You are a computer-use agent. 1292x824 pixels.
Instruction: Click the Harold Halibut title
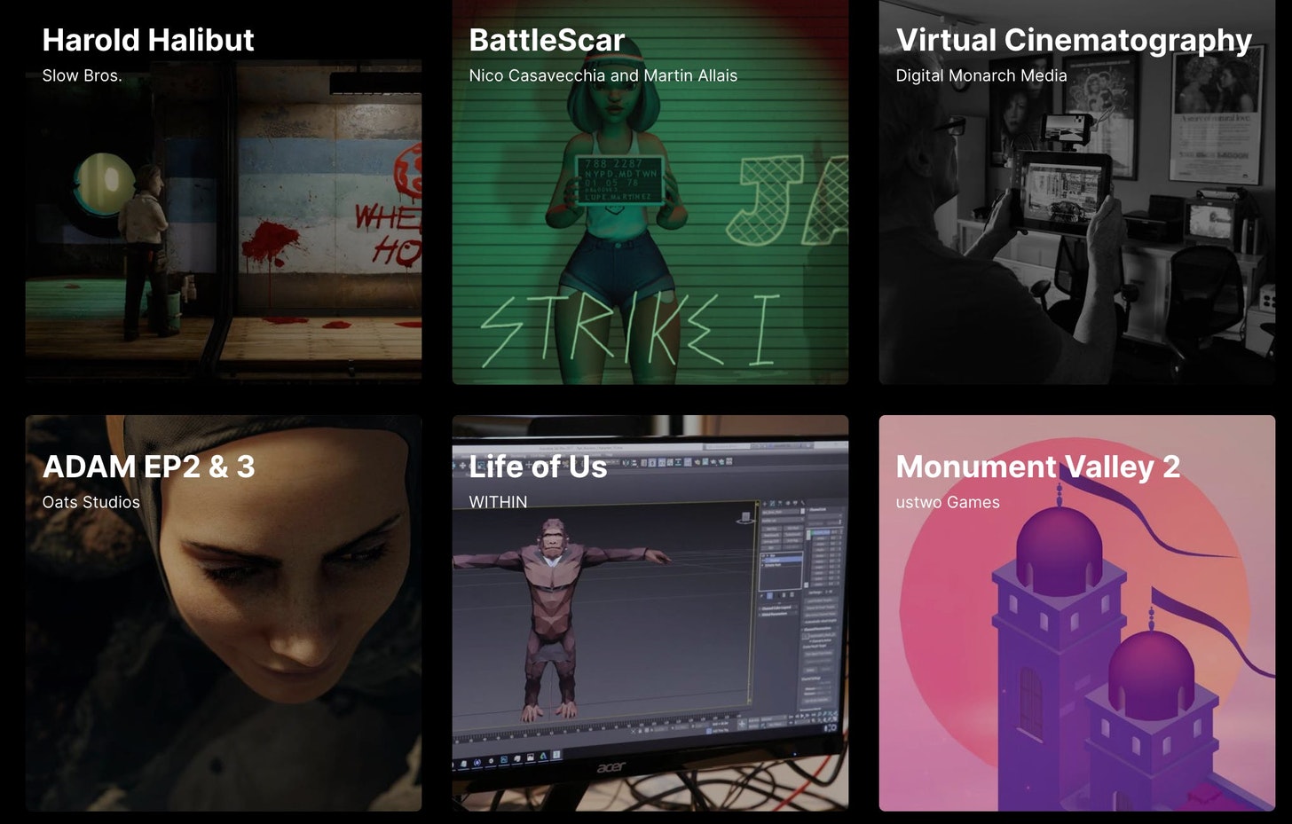pos(148,40)
